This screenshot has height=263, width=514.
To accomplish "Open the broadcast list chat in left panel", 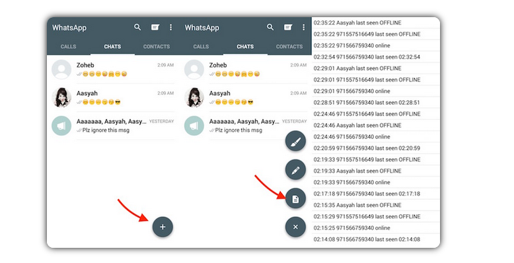I will [x=113, y=126].
